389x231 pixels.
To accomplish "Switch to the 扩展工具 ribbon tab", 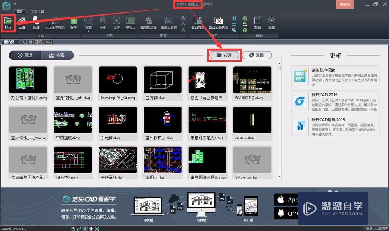I will click(38, 11).
